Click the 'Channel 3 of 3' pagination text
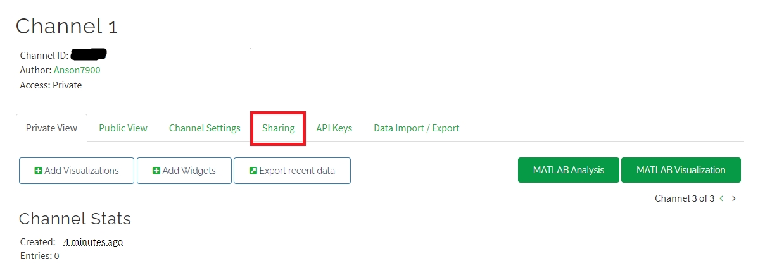765x273 pixels. [685, 198]
